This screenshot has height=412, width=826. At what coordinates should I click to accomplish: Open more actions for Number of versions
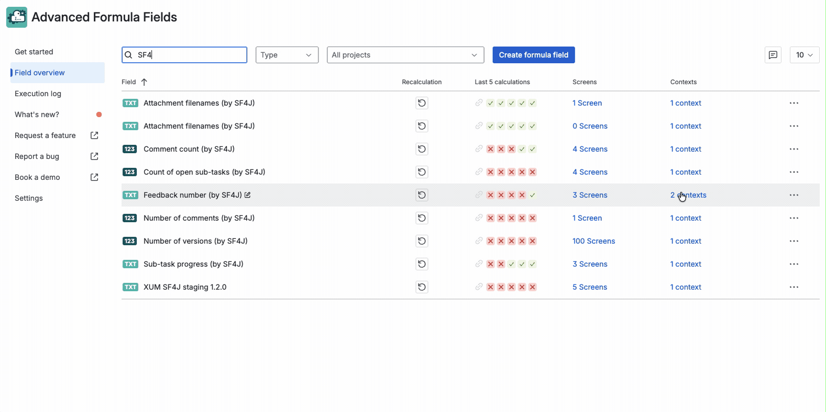click(794, 241)
